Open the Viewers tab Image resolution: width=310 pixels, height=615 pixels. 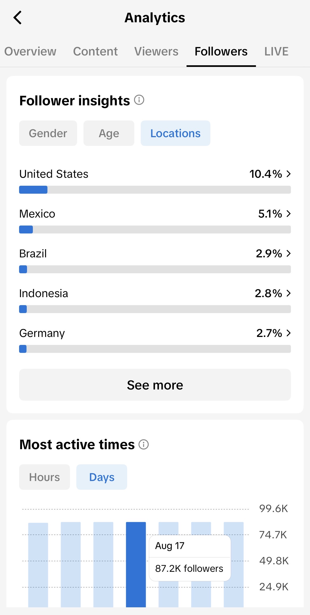[x=156, y=51]
